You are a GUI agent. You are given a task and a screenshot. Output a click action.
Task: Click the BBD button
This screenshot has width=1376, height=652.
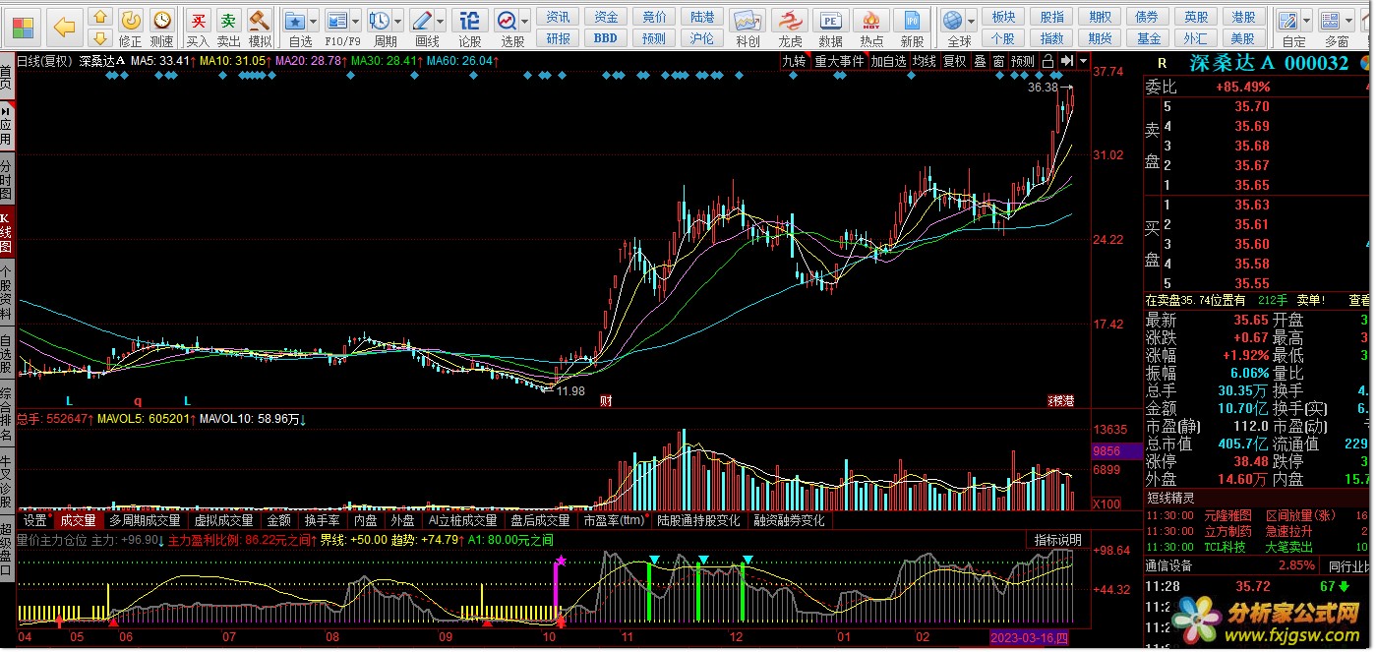606,38
